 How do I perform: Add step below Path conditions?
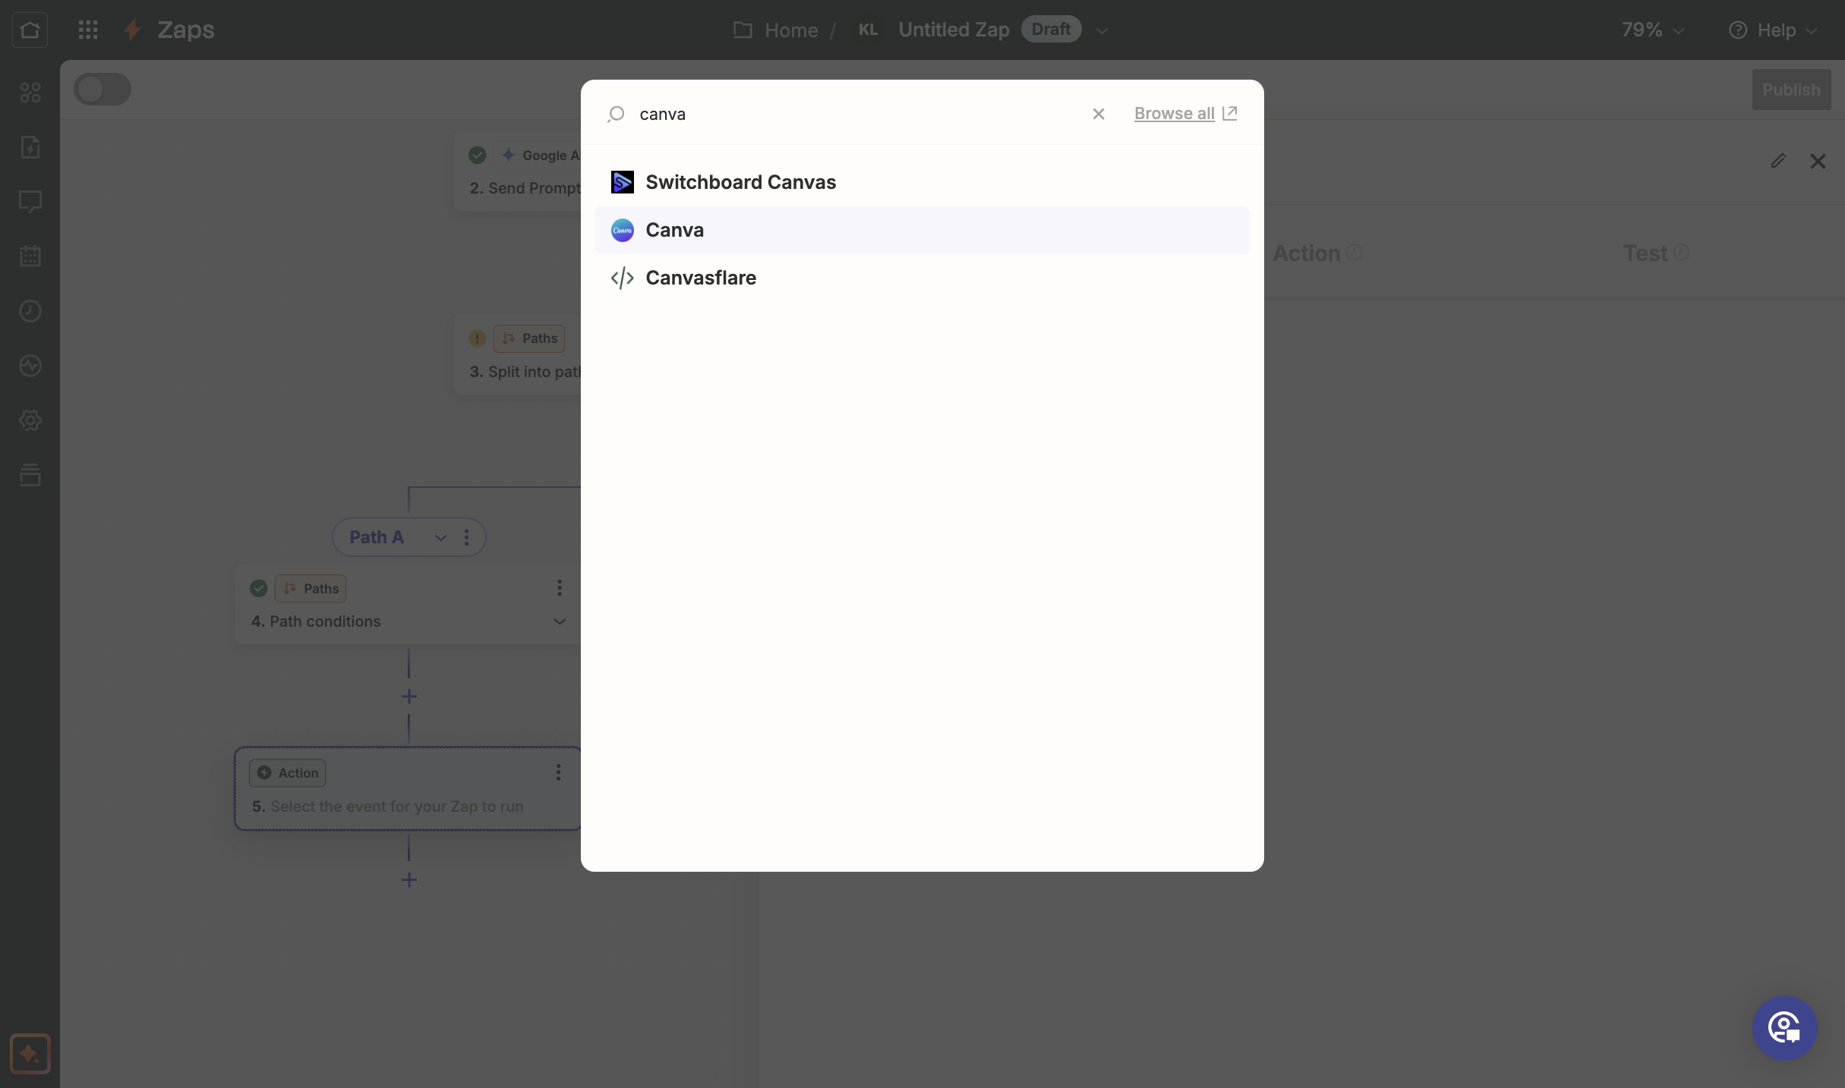(x=409, y=697)
